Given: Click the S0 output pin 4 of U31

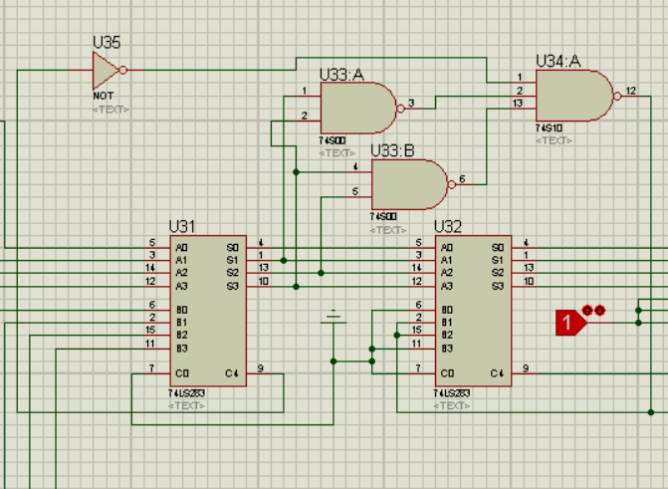Looking at the screenshot, I should click(259, 247).
